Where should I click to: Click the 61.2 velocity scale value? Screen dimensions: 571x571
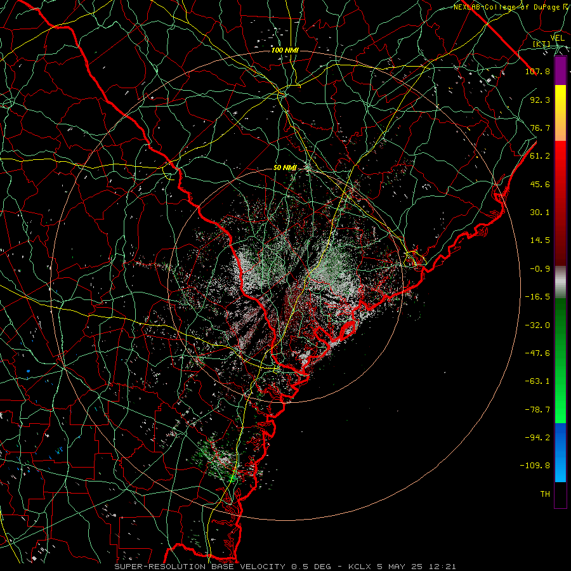tap(540, 156)
